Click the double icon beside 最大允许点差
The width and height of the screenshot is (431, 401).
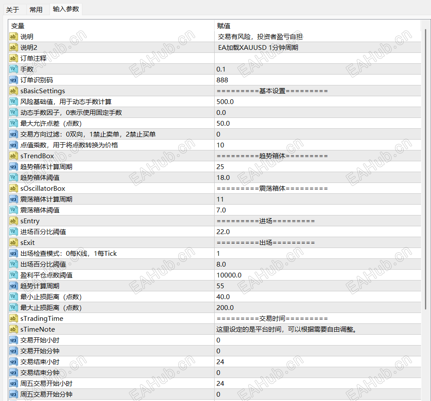(13, 124)
